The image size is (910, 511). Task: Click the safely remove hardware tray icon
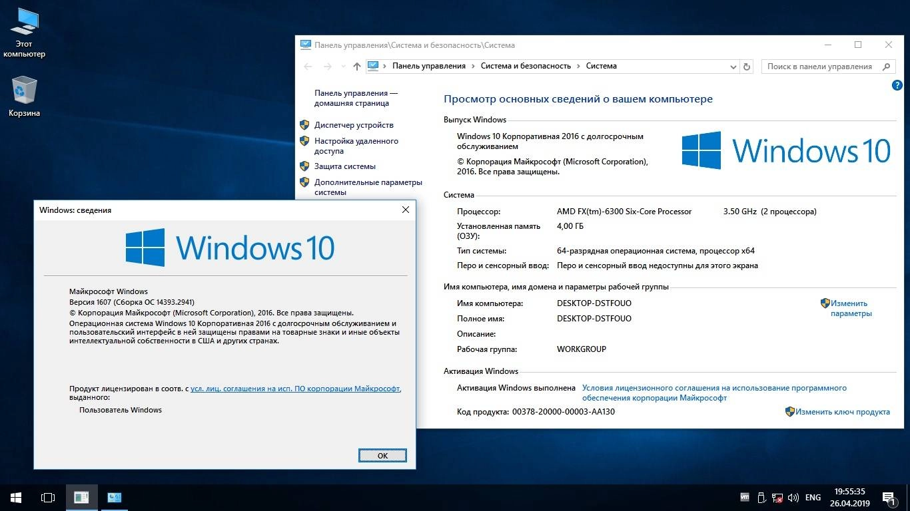pos(761,497)
